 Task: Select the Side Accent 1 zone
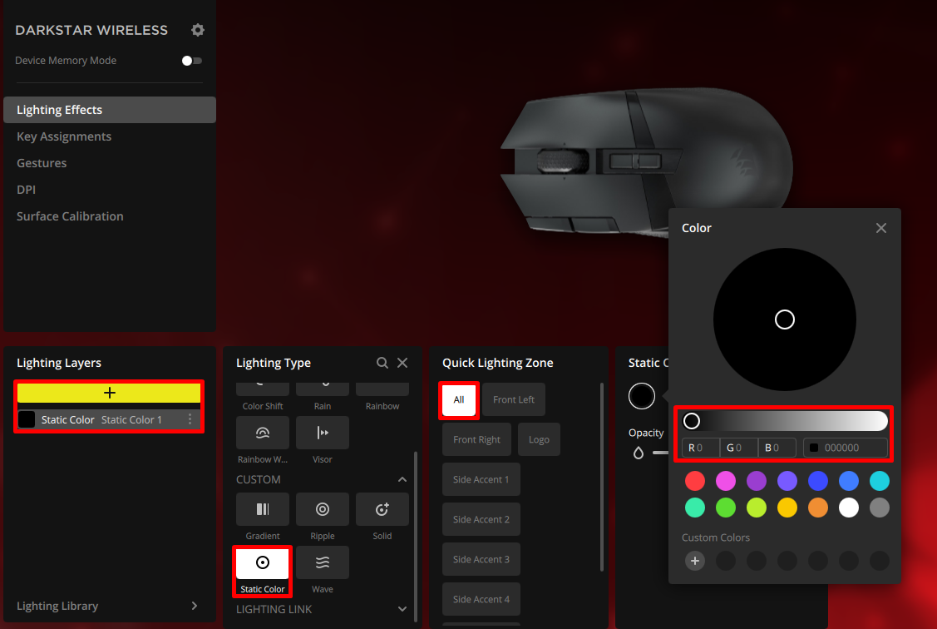coord(481,479)
